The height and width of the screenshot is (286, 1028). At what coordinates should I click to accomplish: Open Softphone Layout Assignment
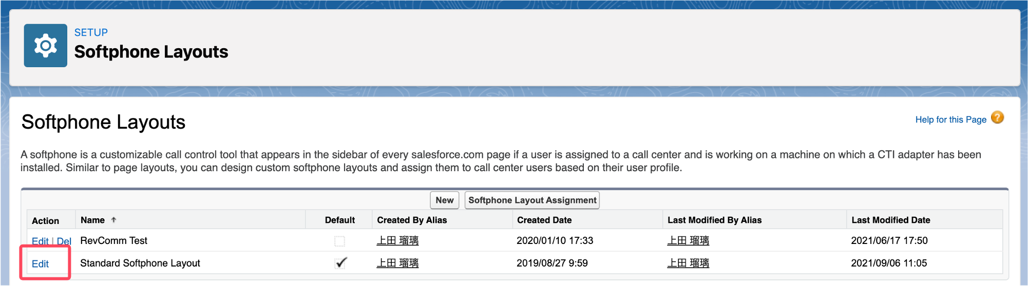coord(532,200)
